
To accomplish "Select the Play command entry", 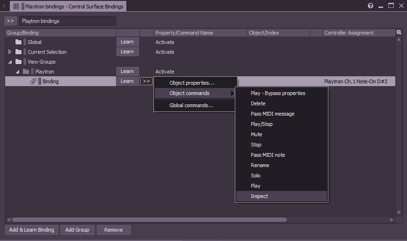I will [x=282, y=186].
